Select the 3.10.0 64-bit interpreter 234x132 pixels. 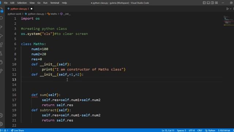224,131
